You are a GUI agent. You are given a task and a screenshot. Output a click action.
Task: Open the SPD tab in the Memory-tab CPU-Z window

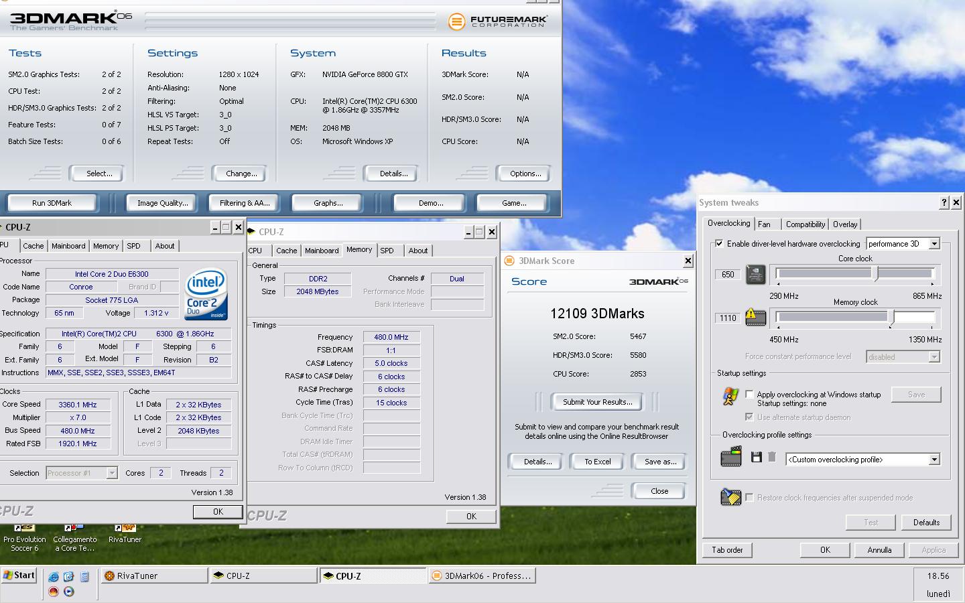(x=387, y=251)
